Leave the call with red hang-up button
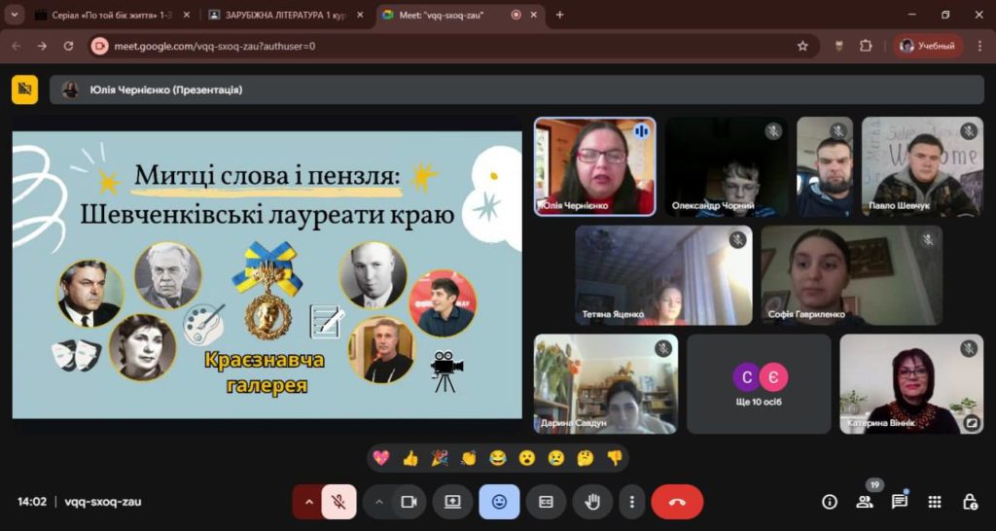The width and height of the screenshot is (996, 531). coord(677,502)
